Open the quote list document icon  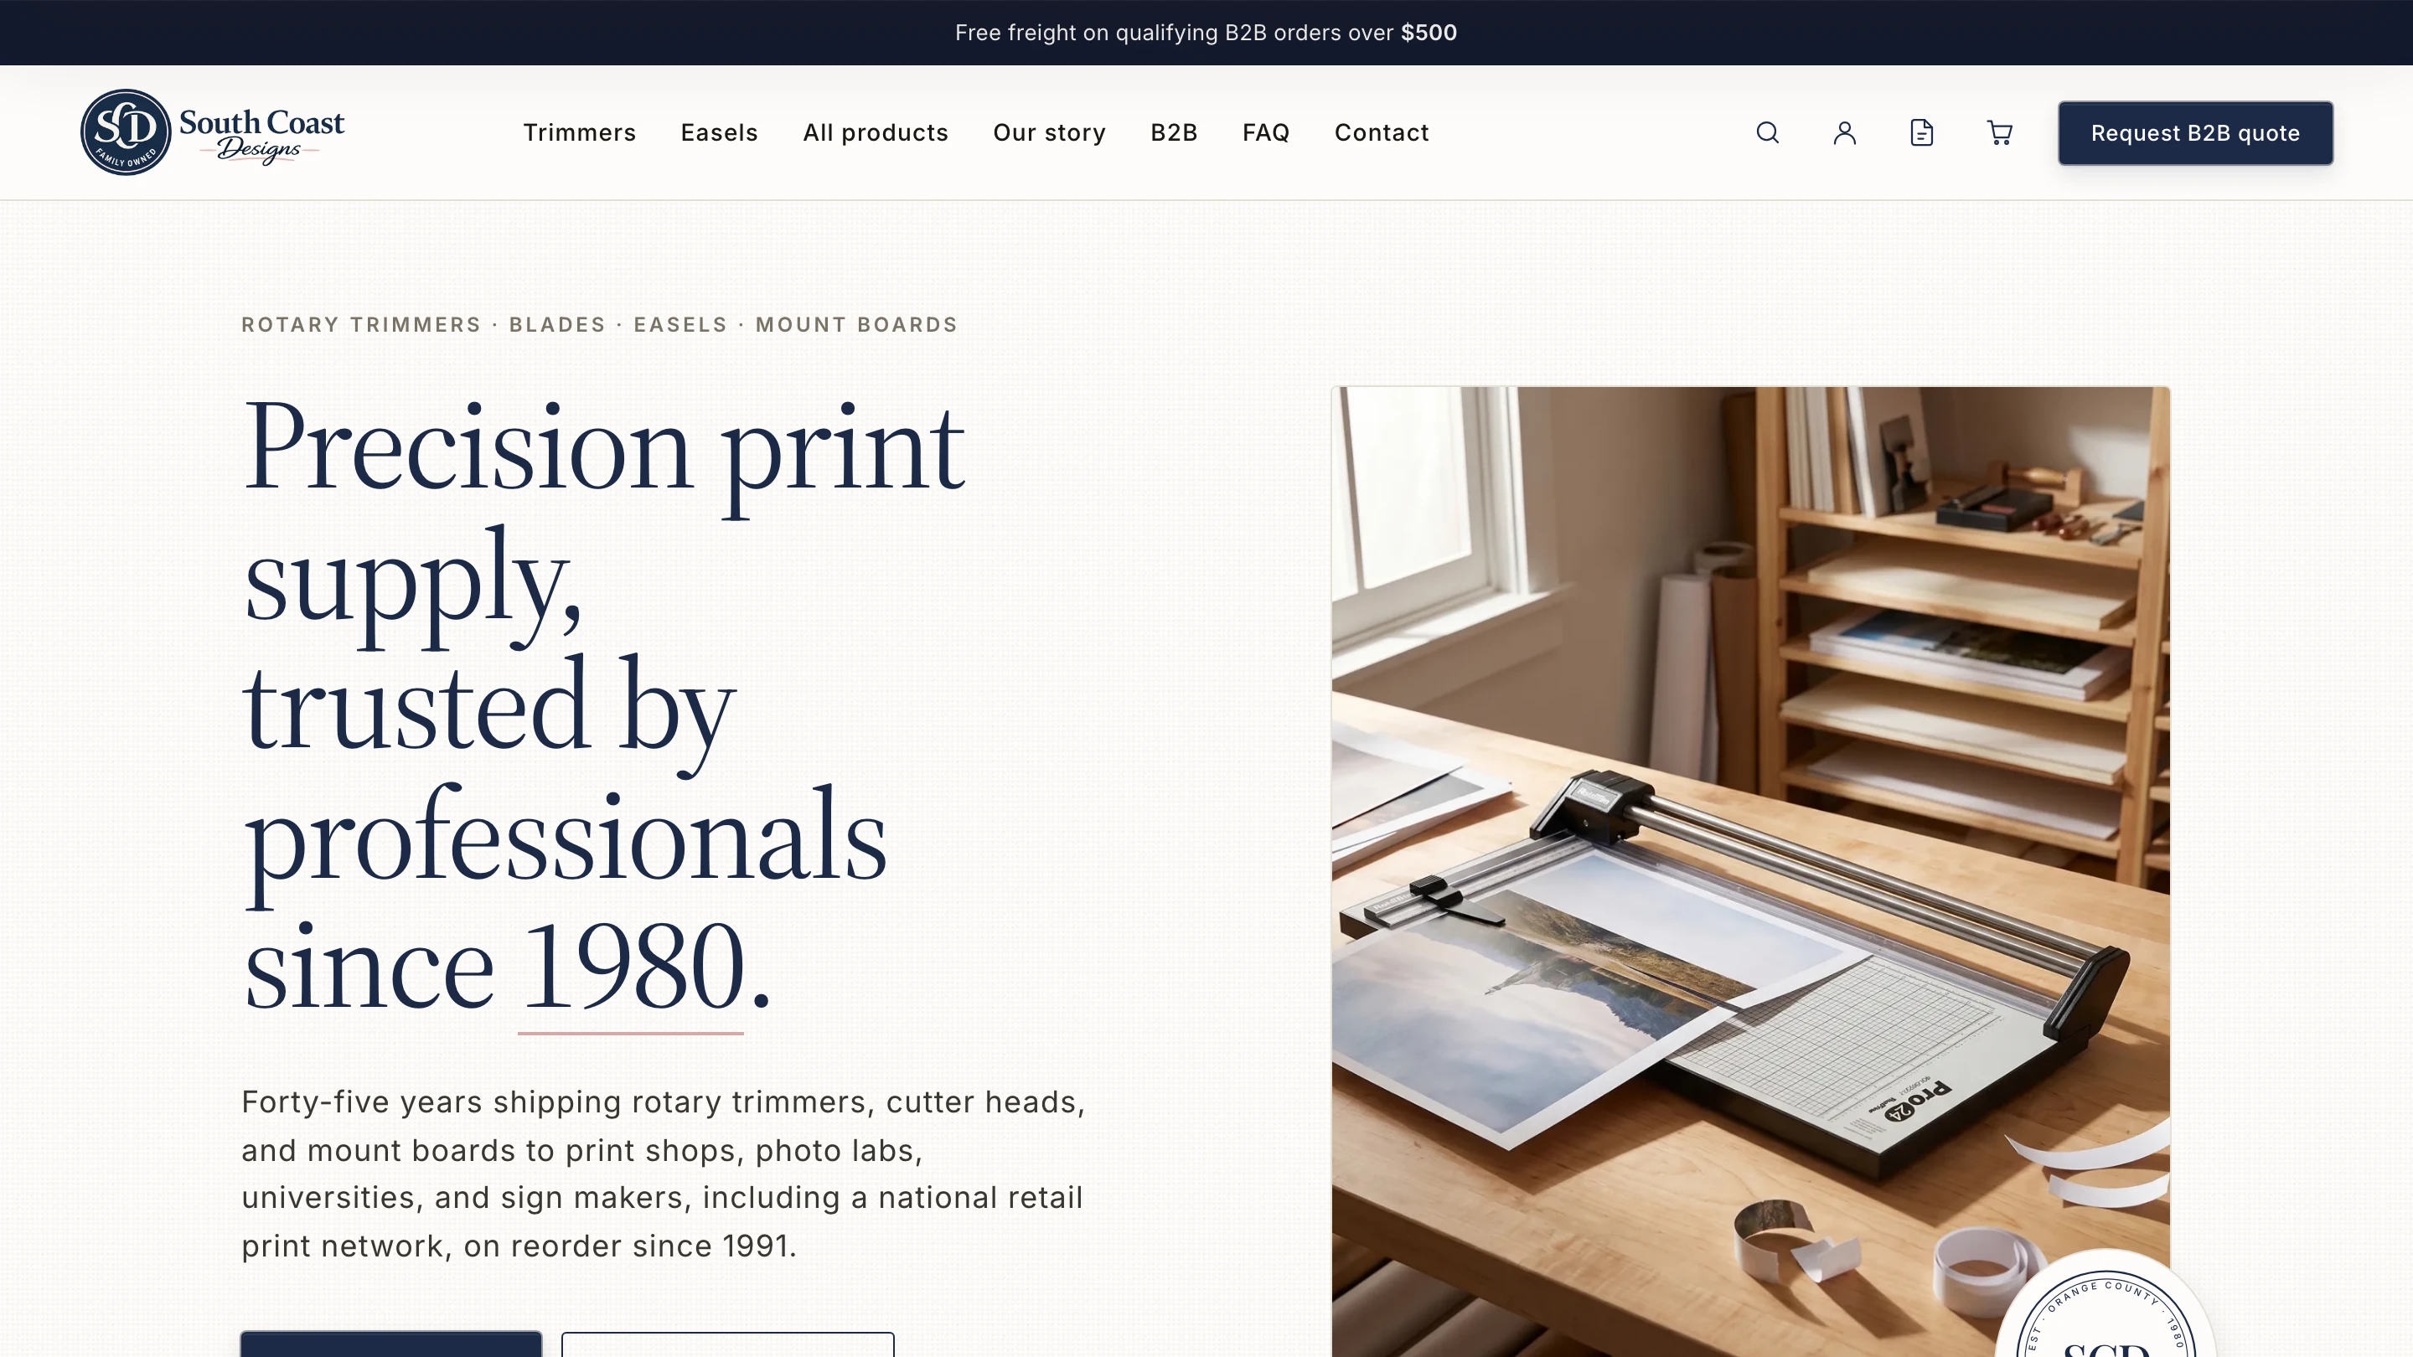click(x=1921, y=133)
